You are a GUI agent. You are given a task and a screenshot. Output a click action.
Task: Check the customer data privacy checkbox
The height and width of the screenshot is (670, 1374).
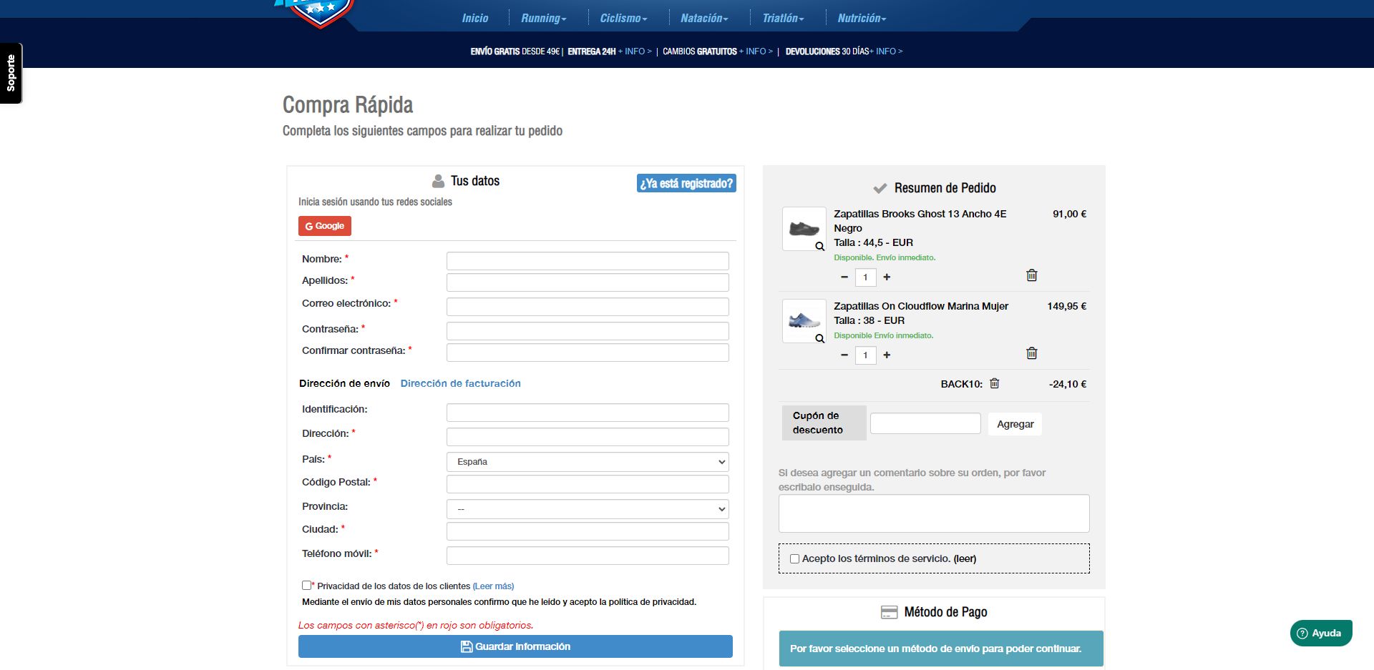(x=306, y=585)
